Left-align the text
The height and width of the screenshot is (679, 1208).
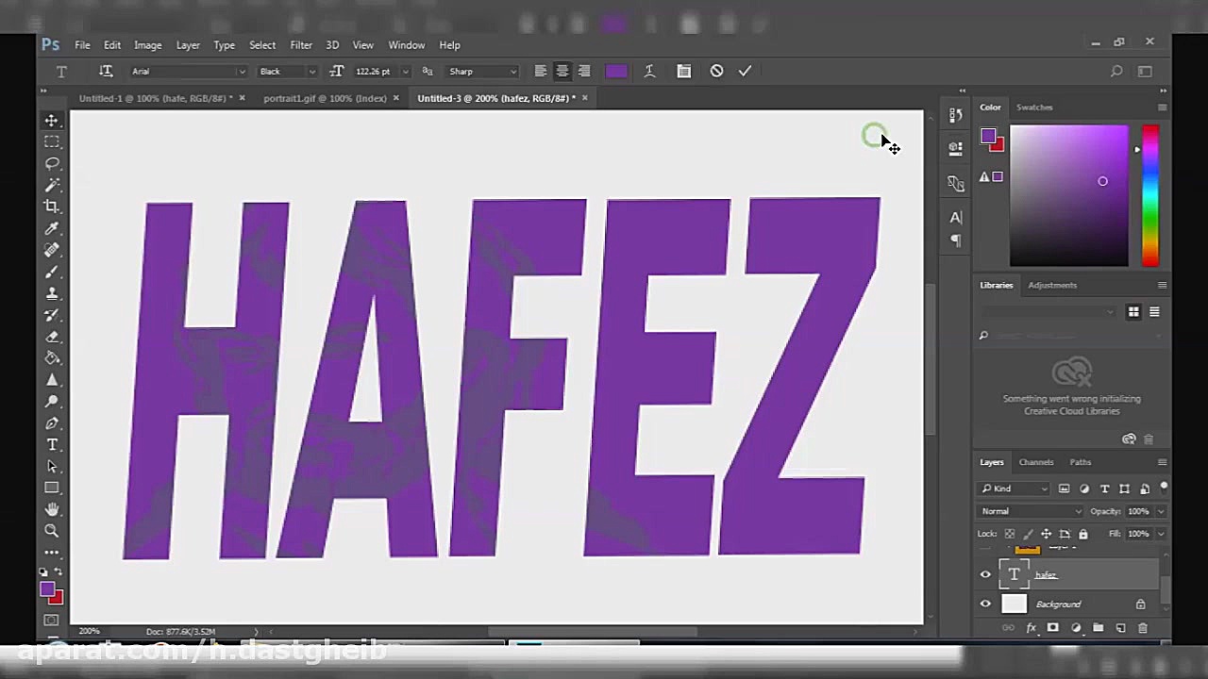(541, 71)
